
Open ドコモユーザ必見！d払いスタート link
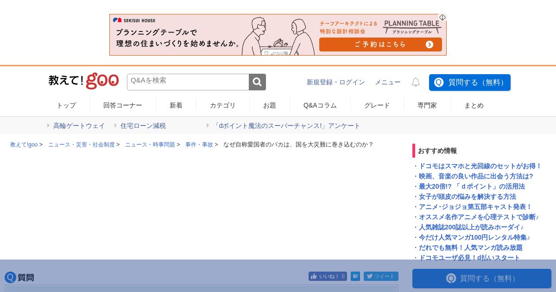[x=469, y=258]
